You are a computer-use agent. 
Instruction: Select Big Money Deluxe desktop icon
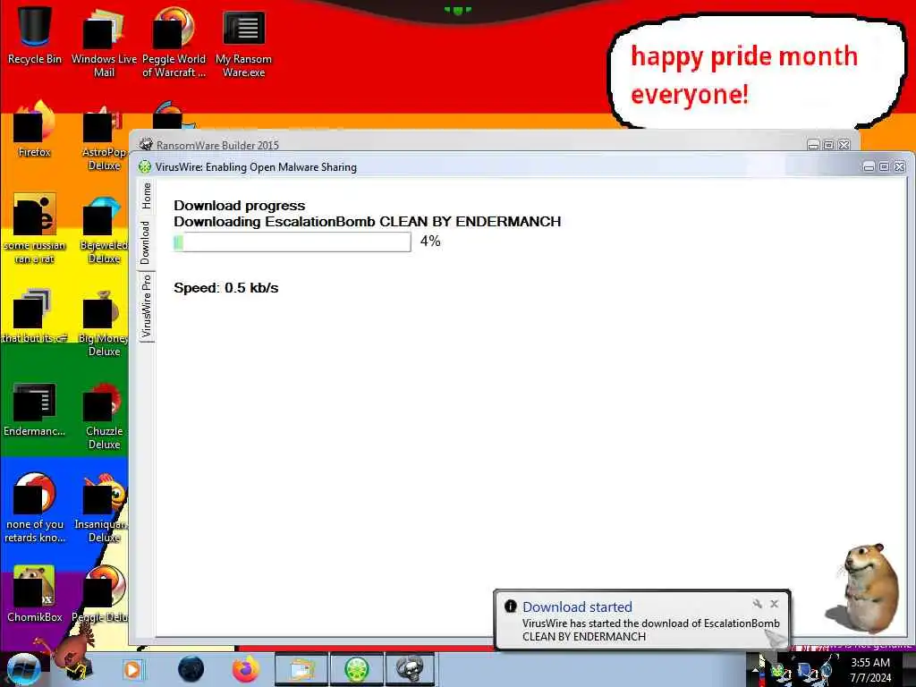coord(103,322)
